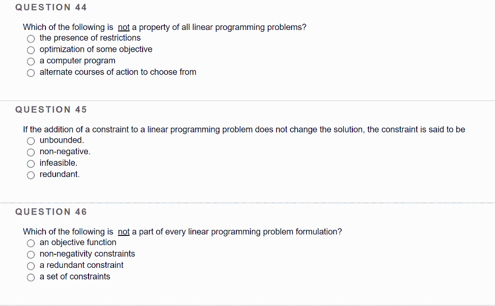Select "the presence of restrictions" for Question 44
The height and width of the screenshot is (306, 495).
coord(30,38)
